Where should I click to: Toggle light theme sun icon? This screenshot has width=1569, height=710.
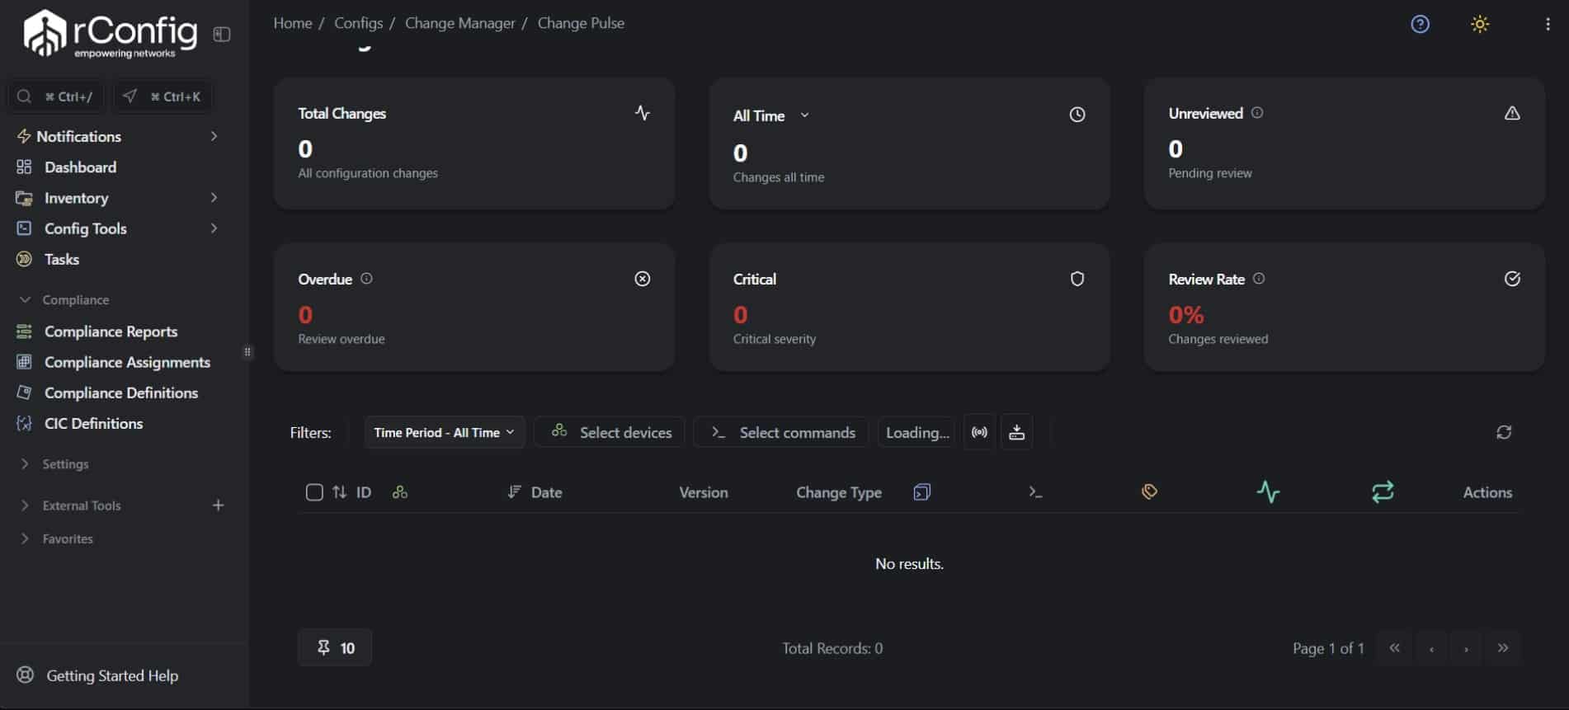tap(1480, 24)
